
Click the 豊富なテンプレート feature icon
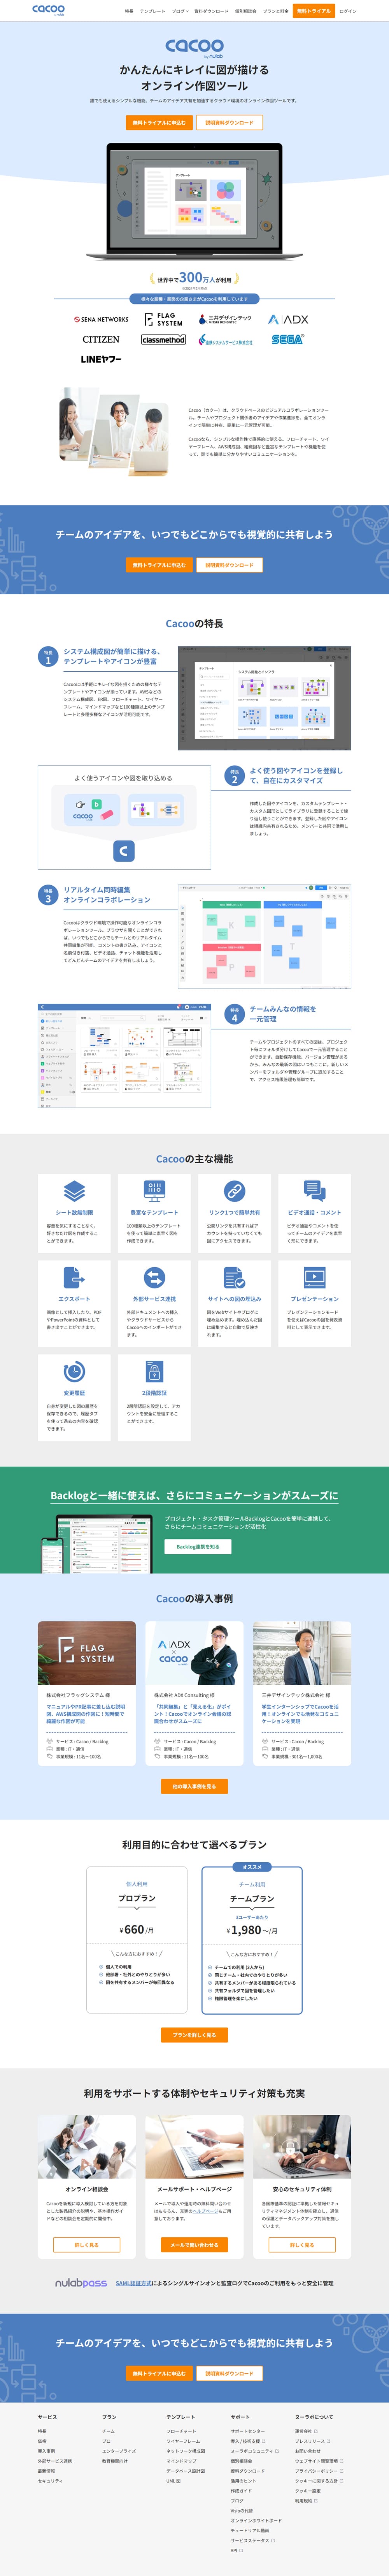[x=154, y=1191]
